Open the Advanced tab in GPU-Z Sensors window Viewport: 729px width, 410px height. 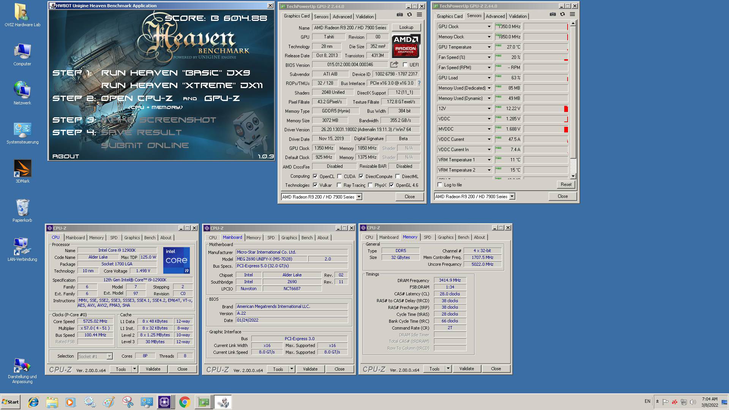click(x=495, y=16)
